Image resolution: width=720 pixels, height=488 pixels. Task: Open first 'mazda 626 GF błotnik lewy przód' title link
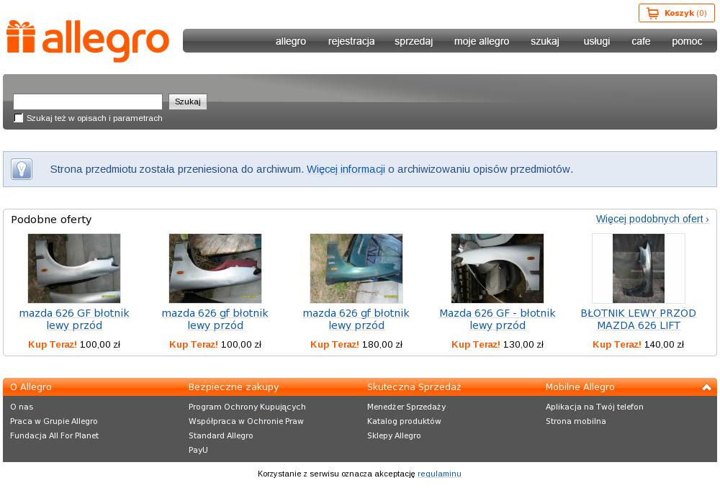(74, 319)
